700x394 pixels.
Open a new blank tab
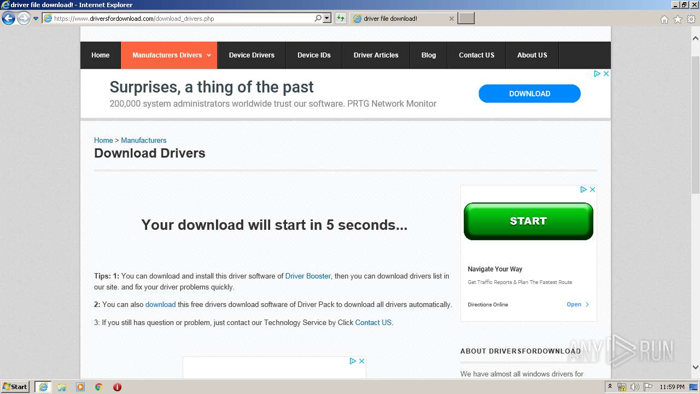click(x=466, y=18)
